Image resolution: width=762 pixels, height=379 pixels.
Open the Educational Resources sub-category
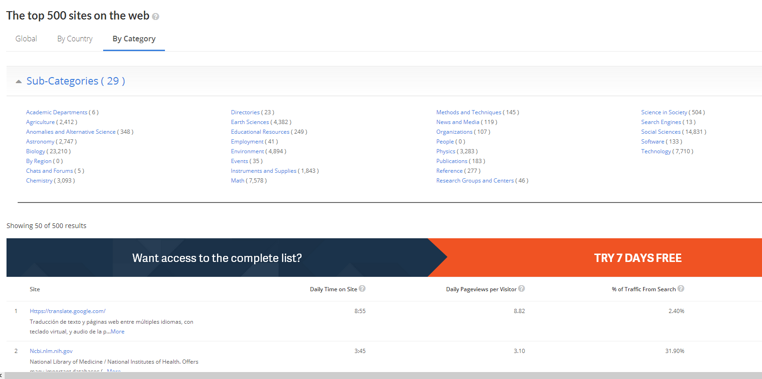tap(260, 132)
